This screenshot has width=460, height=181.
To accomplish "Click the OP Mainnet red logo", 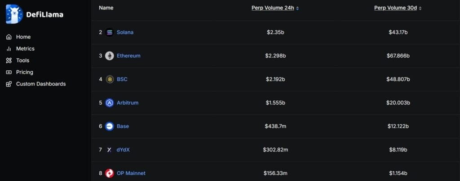I will 110,173.
